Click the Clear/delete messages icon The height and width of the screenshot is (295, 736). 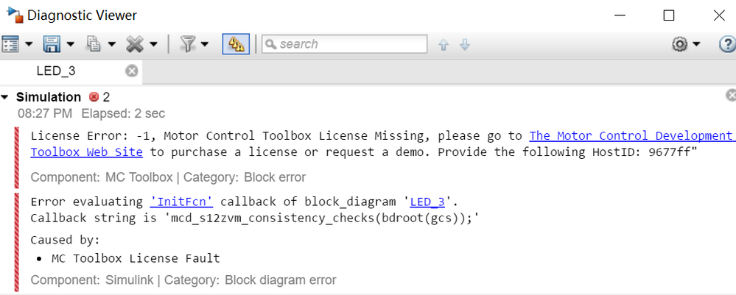(134, 44)
